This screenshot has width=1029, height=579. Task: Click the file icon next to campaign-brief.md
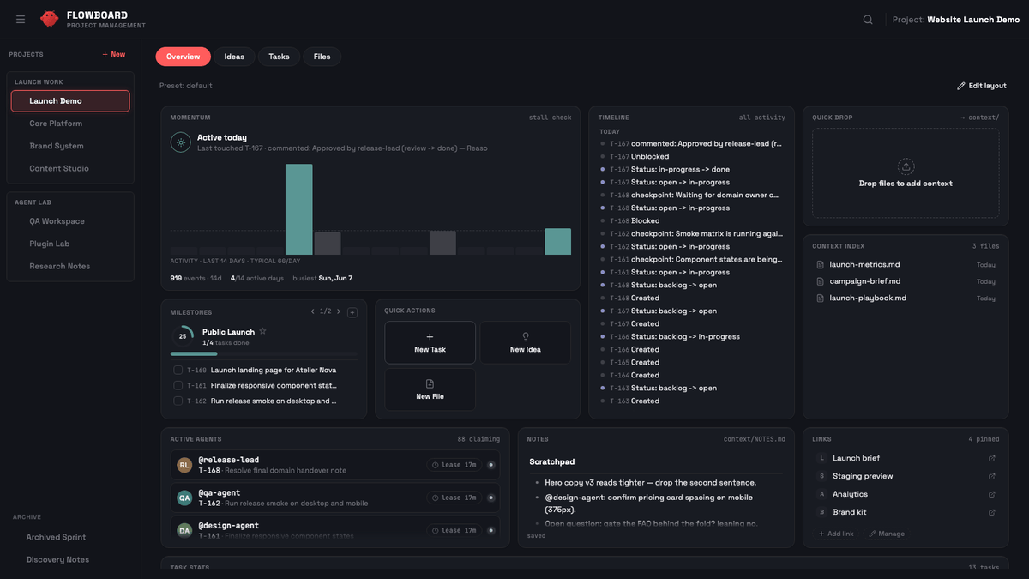coord(821,281)
